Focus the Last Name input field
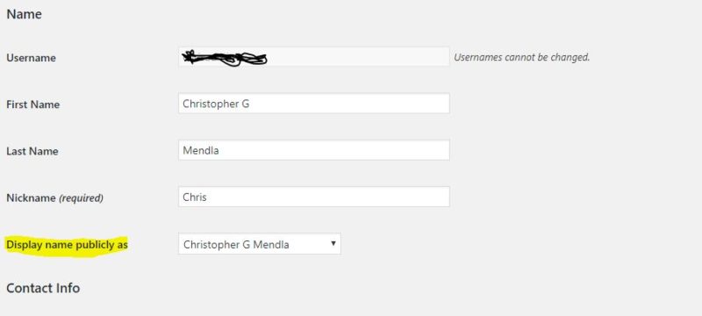Viewport: 702px width, 316px height. 314,150
